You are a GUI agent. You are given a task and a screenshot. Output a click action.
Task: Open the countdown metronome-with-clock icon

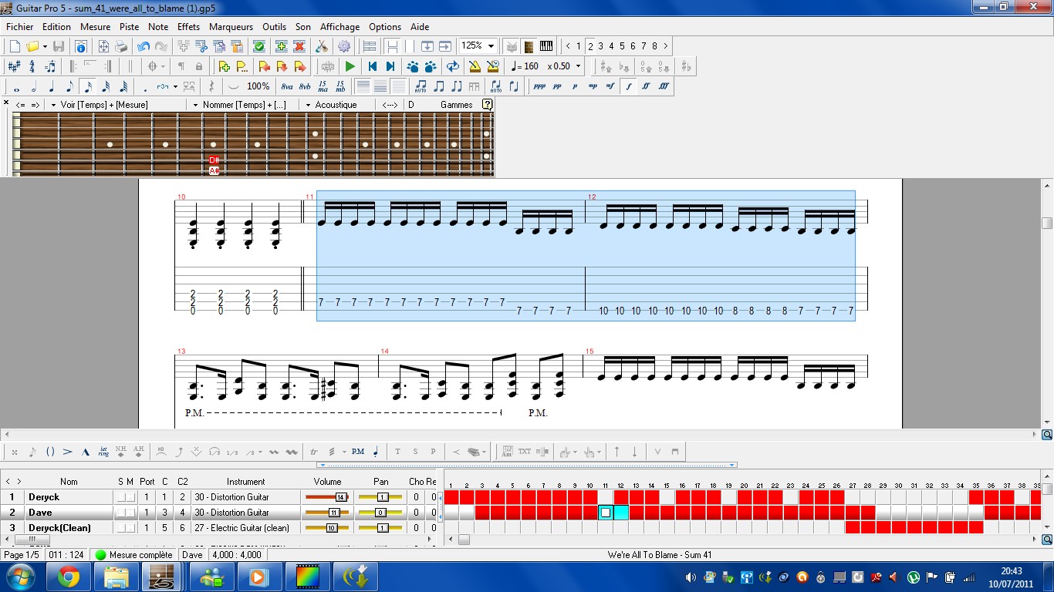tap(493, 66)
